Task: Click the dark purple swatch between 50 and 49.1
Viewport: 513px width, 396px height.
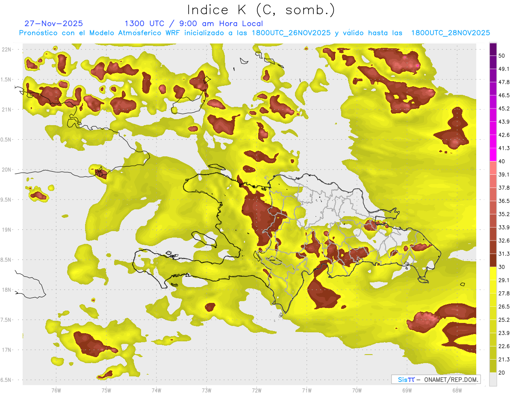Action: click(x=493, y=62)
